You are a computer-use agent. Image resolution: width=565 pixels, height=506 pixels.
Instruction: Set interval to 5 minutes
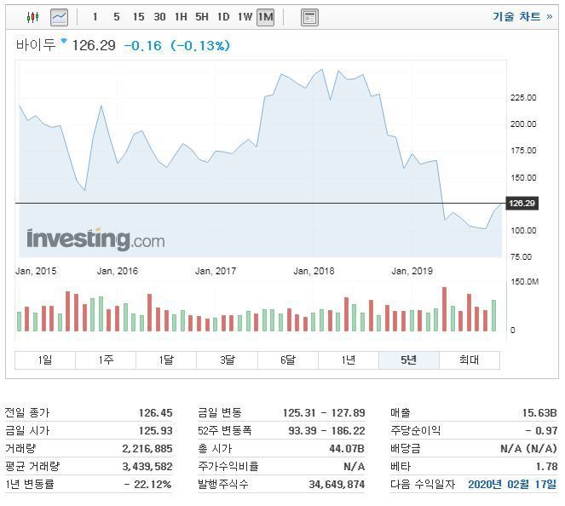[117, 16]
